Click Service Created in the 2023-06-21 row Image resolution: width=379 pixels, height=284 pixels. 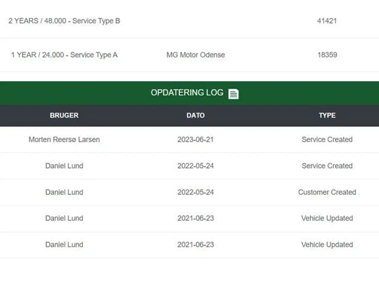[x=327, y=140]
